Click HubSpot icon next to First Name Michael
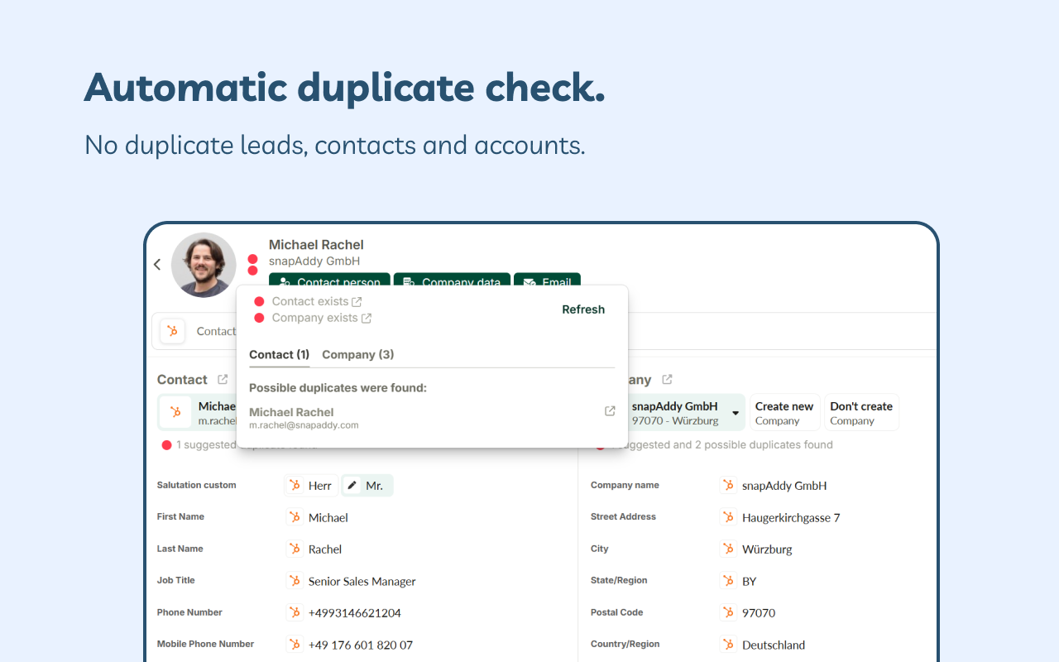This screenshot has height=662, width=1059. point(295,517)
